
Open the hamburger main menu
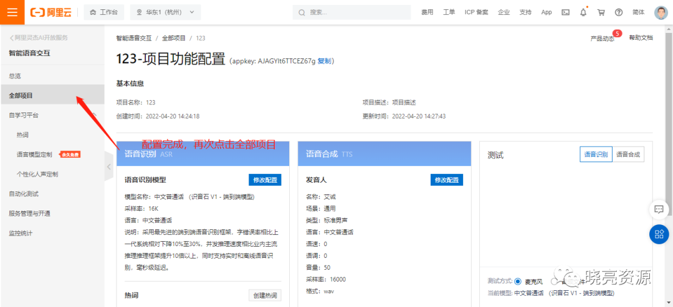pyautogui.click(x=12, y=12)
